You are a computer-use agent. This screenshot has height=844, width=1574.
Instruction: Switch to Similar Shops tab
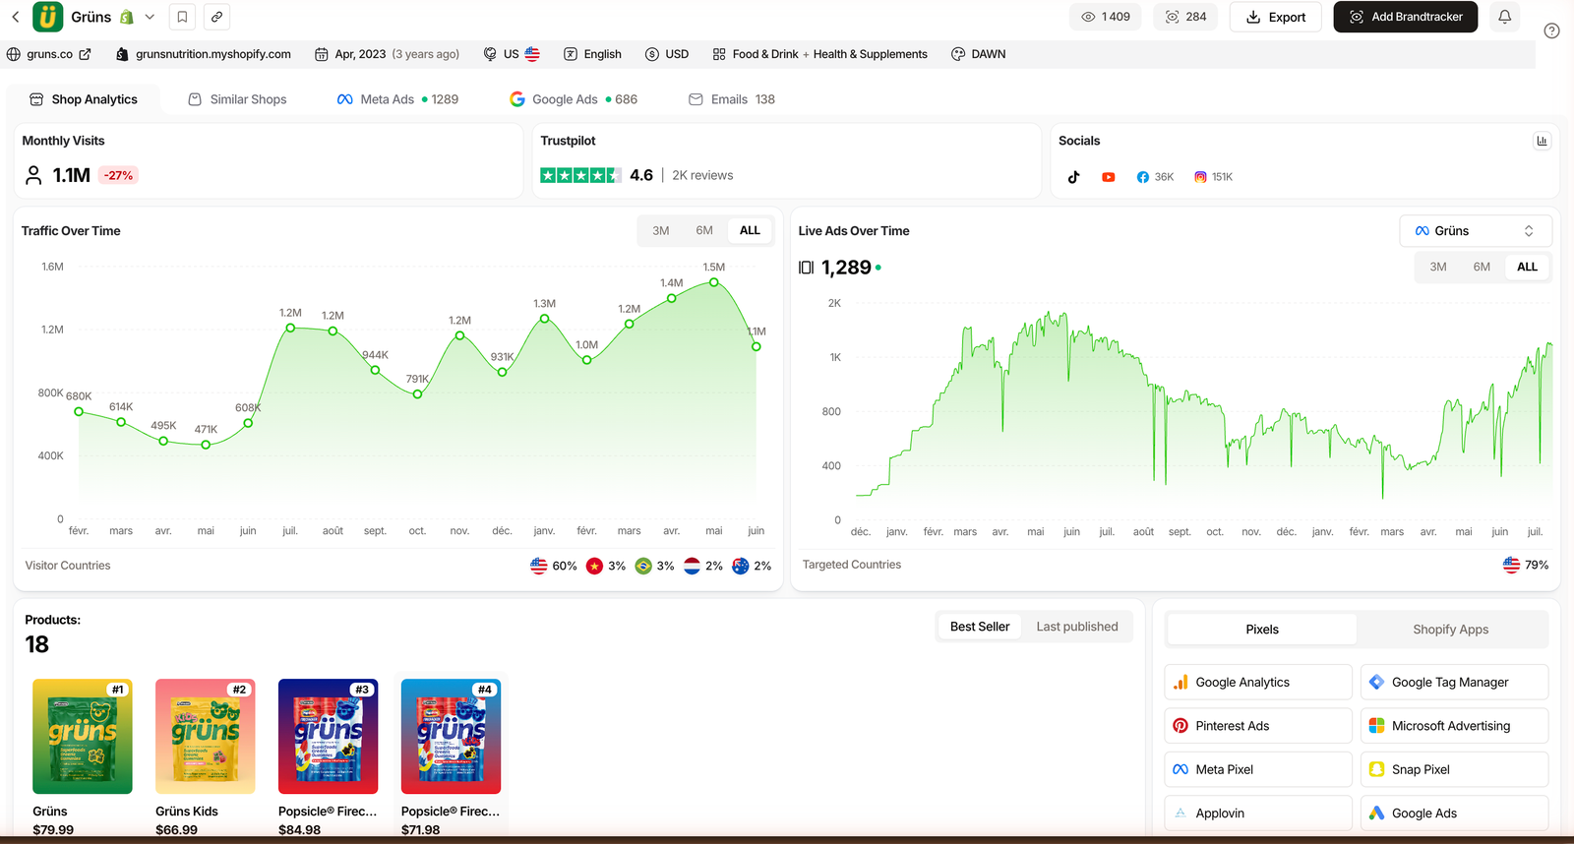coord(237,99)
